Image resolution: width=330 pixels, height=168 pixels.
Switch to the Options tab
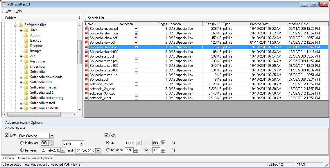coord(9,158)
